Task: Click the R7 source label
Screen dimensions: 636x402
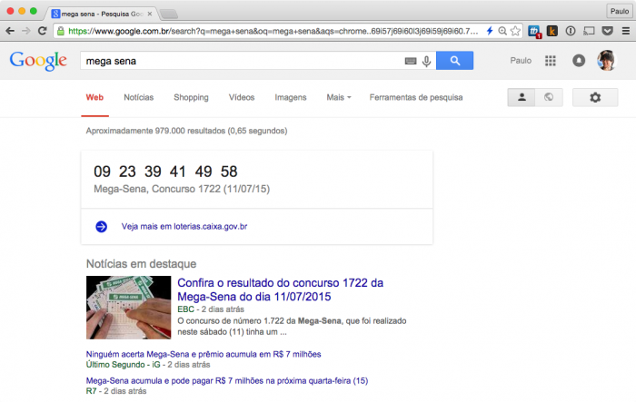Action: pyautogui.click(x=91, y=391)
